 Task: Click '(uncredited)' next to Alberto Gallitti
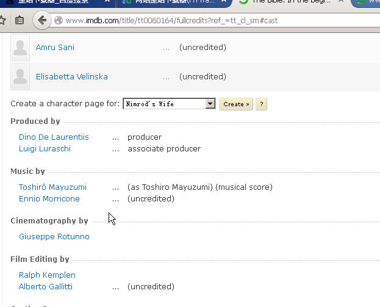[151, 287]
